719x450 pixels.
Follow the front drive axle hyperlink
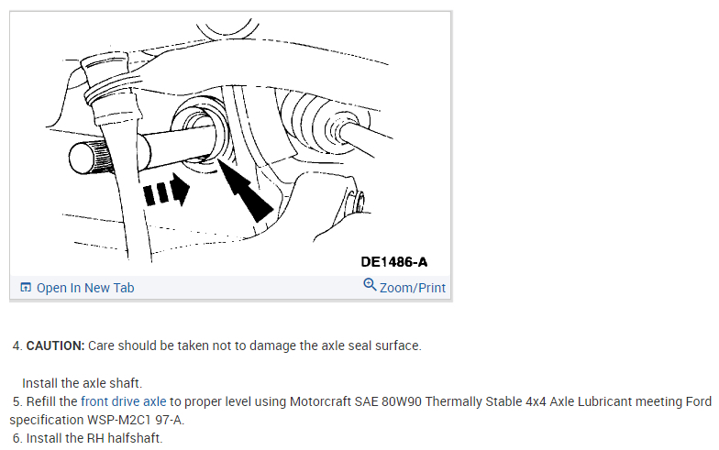point(123,401)
